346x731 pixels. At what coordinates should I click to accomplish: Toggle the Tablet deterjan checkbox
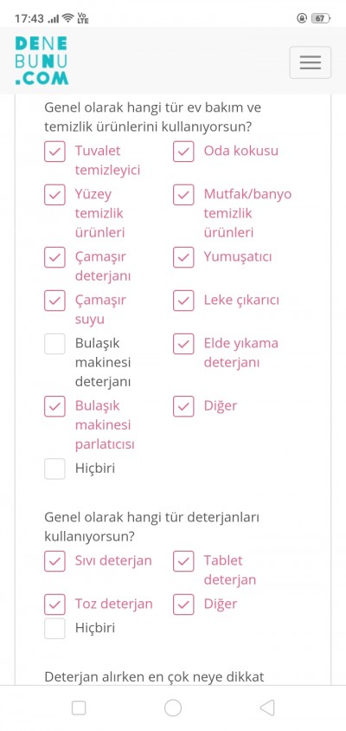[183, 561]
